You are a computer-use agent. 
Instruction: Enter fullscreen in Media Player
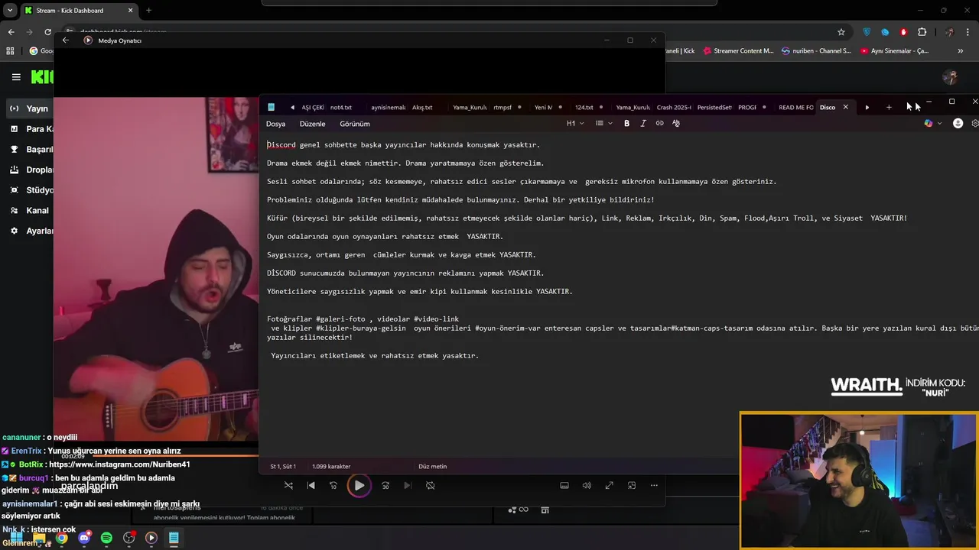tap(609, 485)
